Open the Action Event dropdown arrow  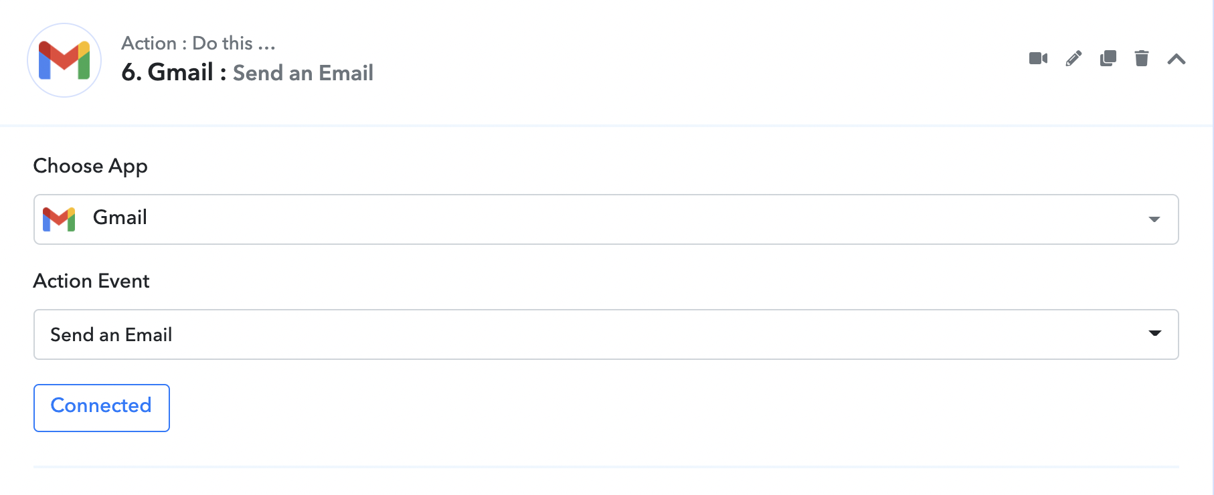click(1154, 334)
